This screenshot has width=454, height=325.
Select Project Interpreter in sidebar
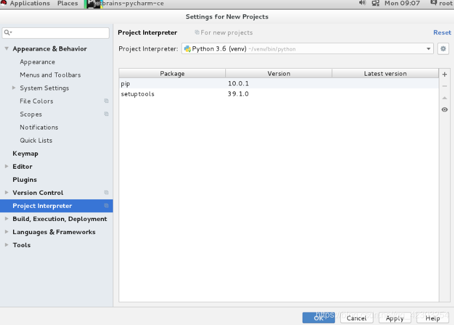click(x=57, y=206)
